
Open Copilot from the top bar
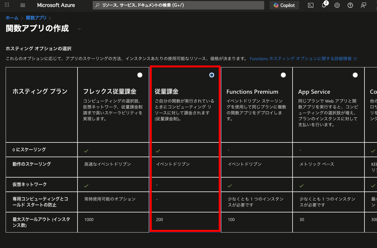tap(284, 5)
